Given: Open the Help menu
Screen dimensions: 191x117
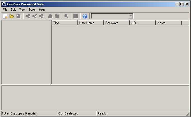Looking at the screenshot, I should [x=42, y=9].
